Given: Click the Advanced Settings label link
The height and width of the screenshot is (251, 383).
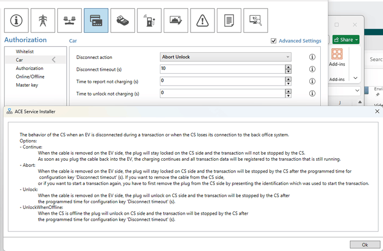Looking at the screenshot, I should tap(300, 41).
